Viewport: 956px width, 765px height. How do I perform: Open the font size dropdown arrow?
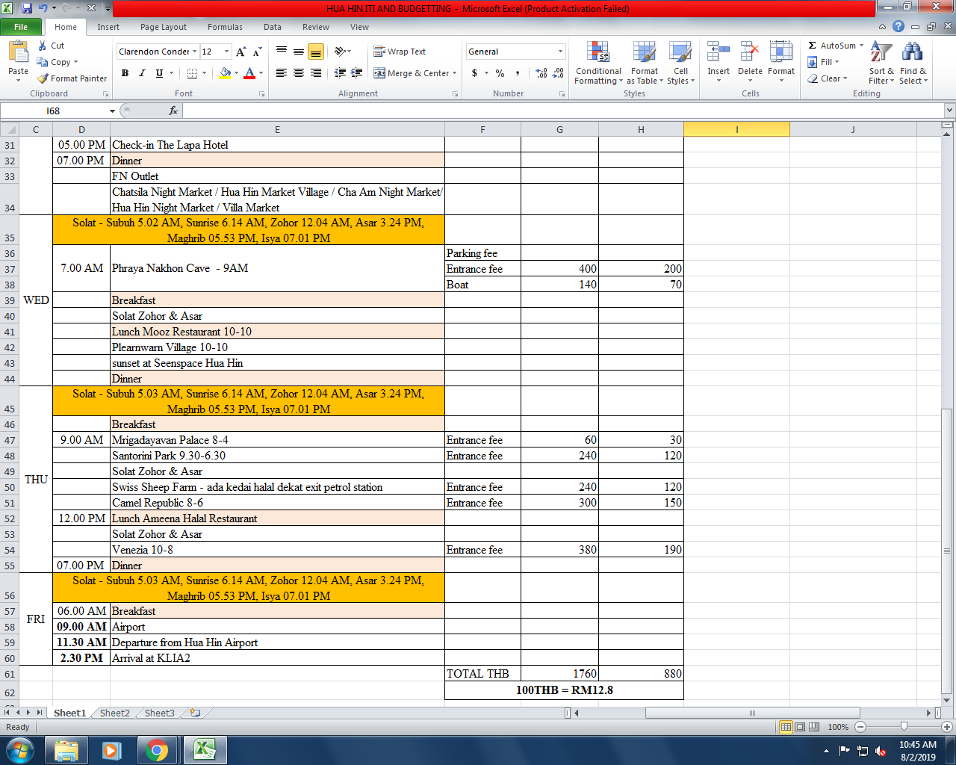pos(227,52)
